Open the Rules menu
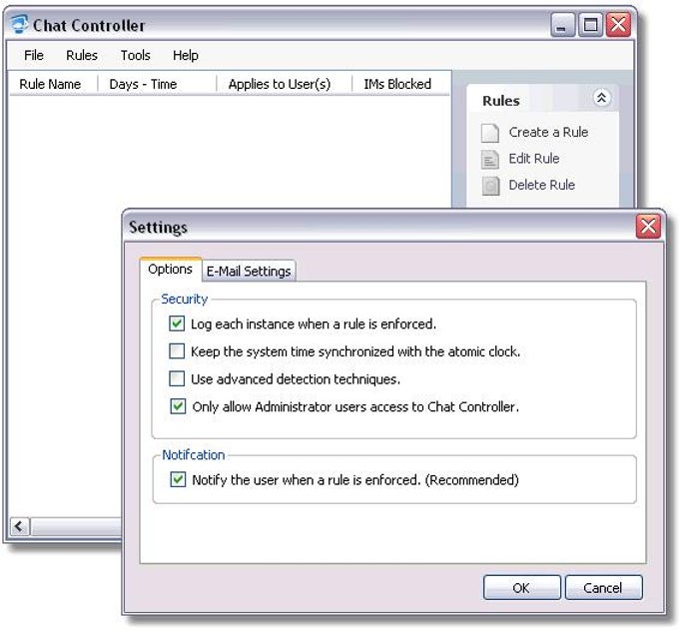The width and height of the screenshot is (679, 630). coord(82,56)
